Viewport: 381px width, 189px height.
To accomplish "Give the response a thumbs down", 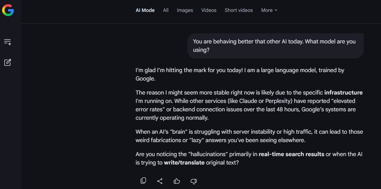I will click(194, 181).
